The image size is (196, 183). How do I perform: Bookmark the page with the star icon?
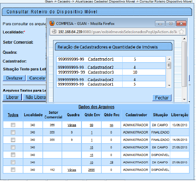pyautogui.click(x=181, y=32)
